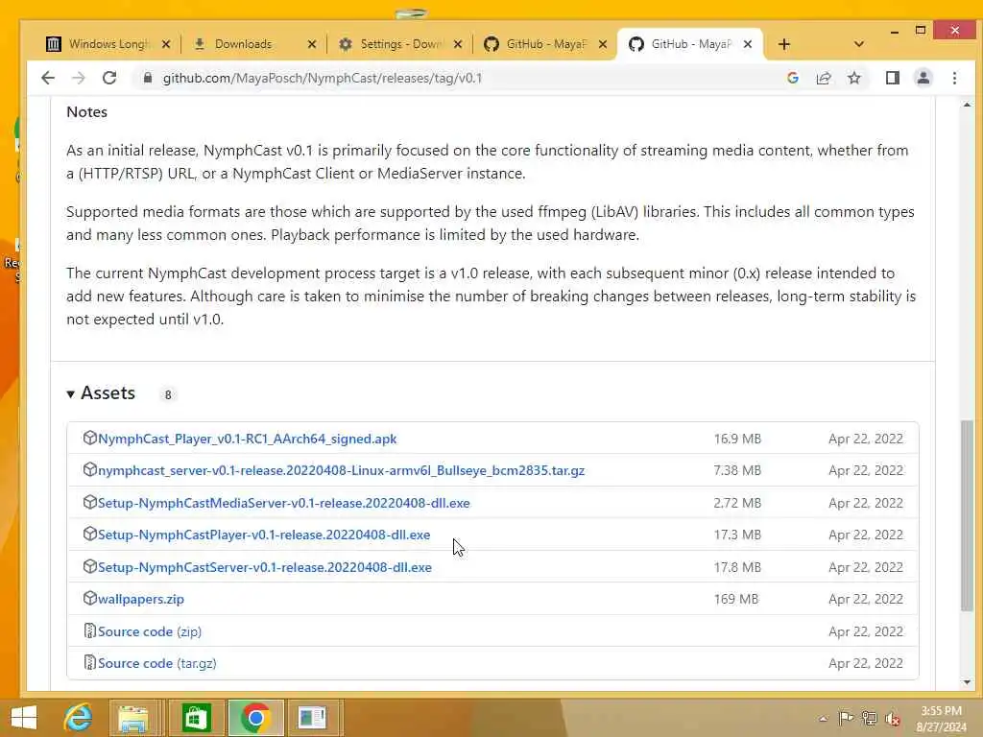983x737 pixels.
Task: Open network status tray icon
Action: click(x=870, y=718)
